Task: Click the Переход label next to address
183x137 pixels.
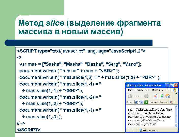Action: tap(152, 102)
